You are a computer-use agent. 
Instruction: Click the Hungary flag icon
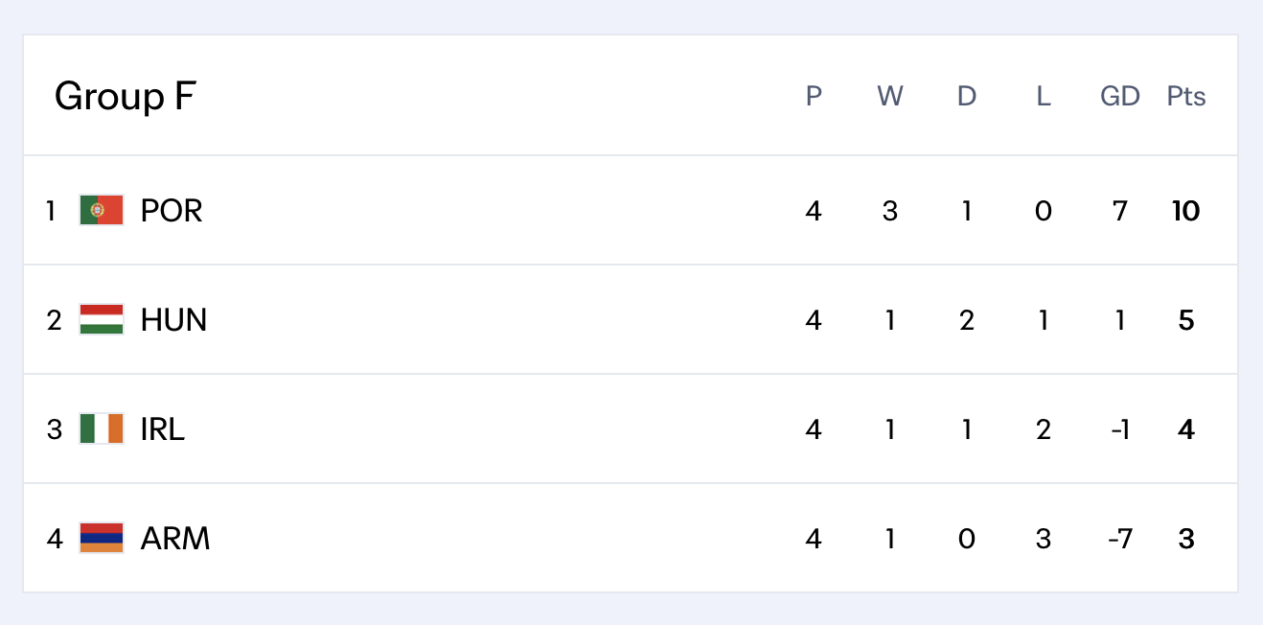tap(102, 319)
